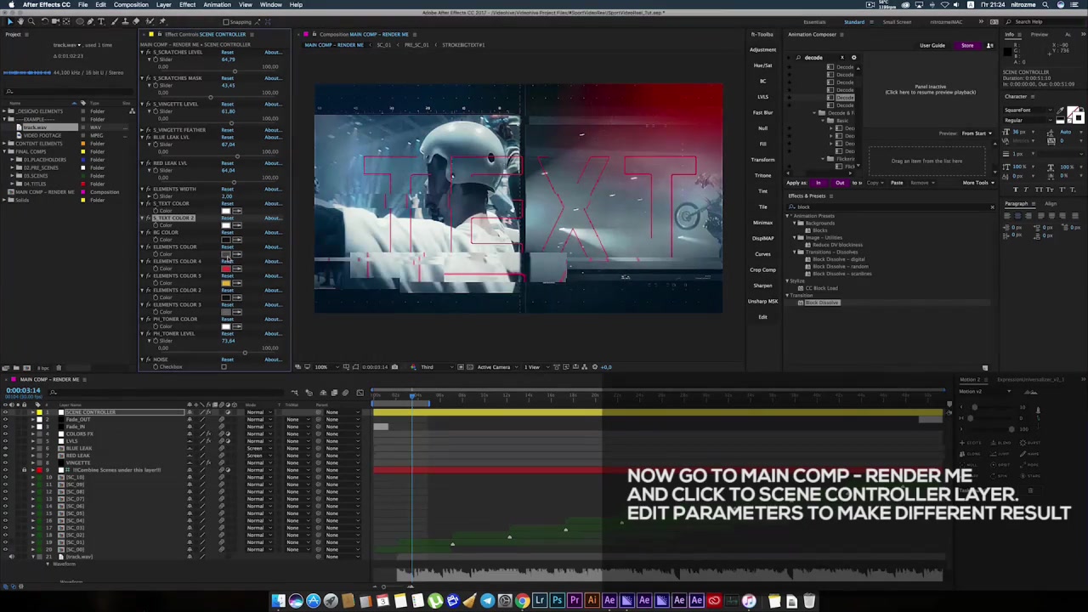Viewport: 1088px width, 612px height.
Task: Open the Animation Composer settings gear
Action: click(x=853, y=58)
